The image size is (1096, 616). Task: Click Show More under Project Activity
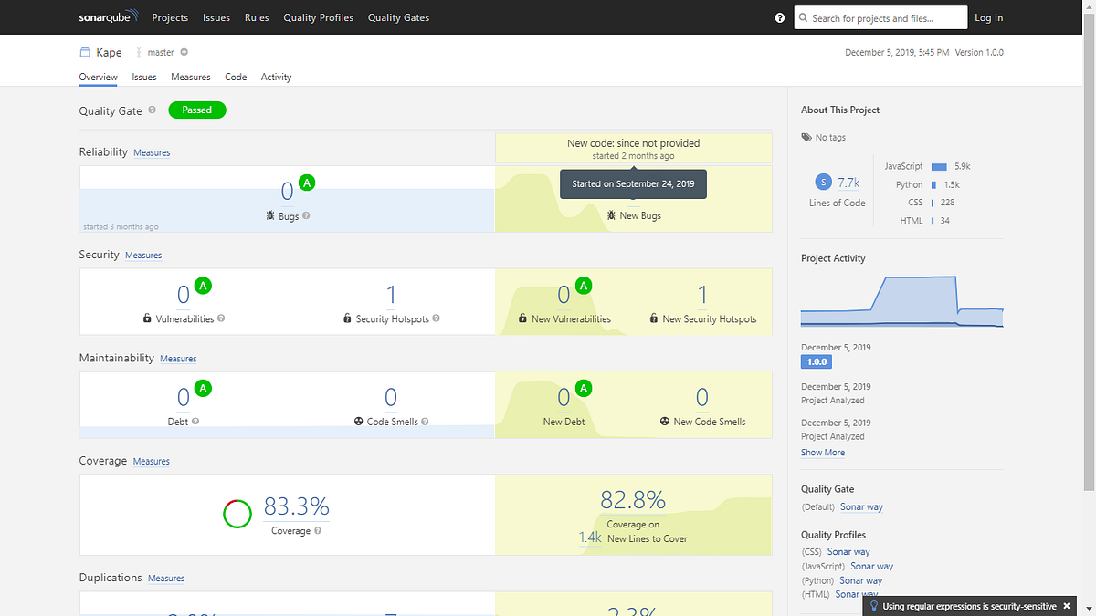pos(823,453)
